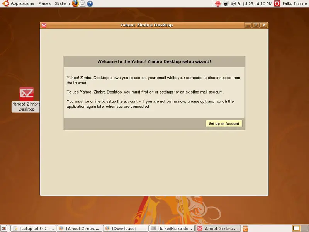Close the Yahoo! Zimbra Desktop window
The image size is (309, 232).
click(264, 25)
